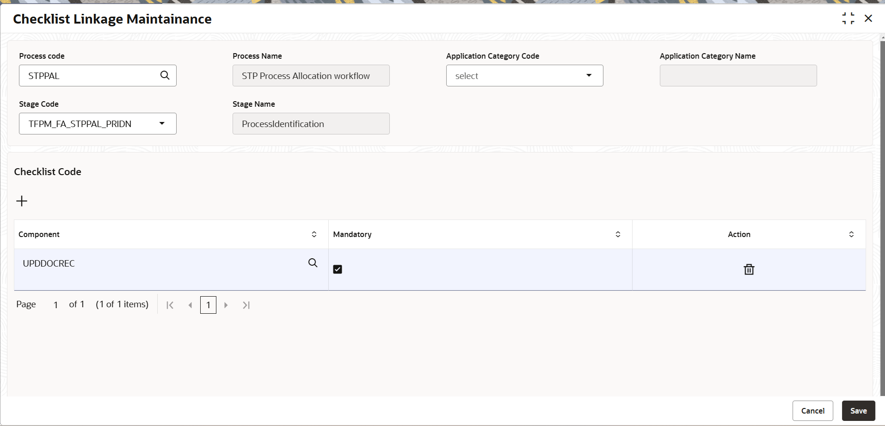Toggle sort on the Mandatory column
Image resolution: width=885 pixels, height=426 pixels.
tap(618, 234)
